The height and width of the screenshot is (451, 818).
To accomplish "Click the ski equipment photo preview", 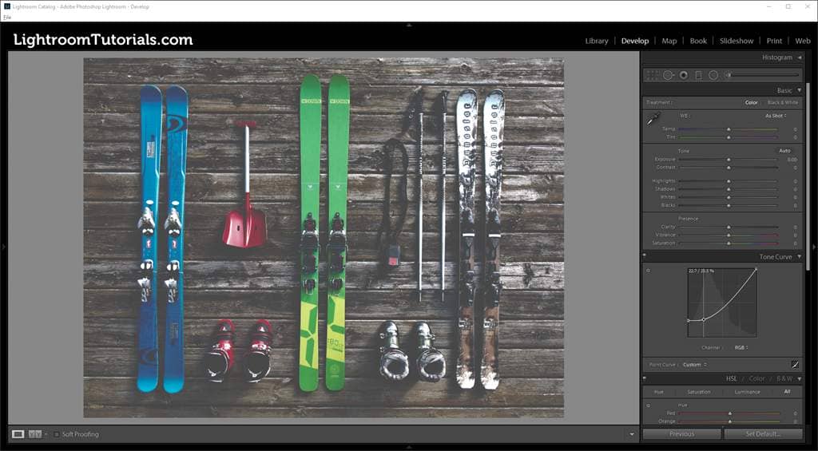I will 324,237.
